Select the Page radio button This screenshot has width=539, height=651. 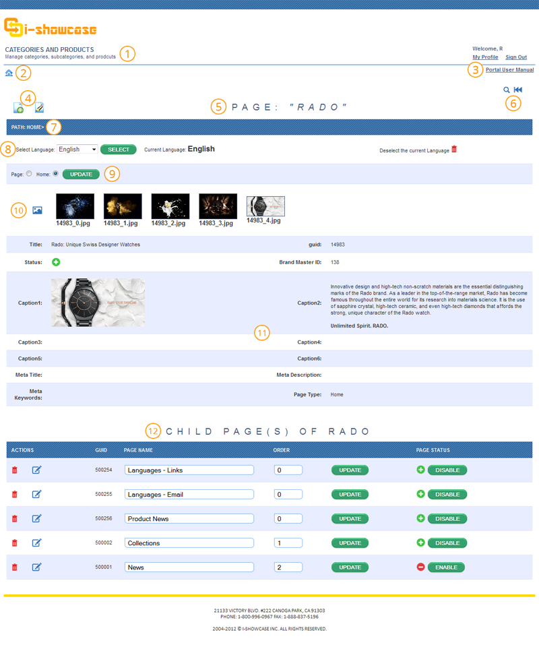pyautogui.click(x=28, y=174)
